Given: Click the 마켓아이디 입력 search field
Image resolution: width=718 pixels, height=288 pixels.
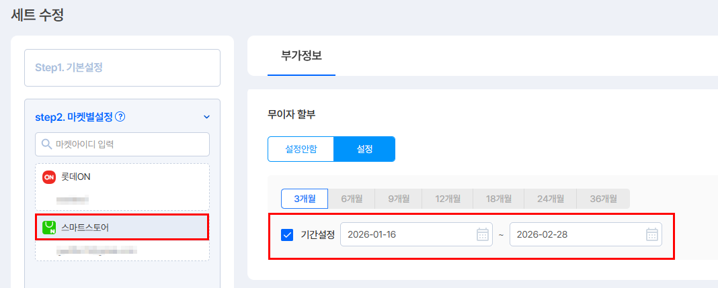Looking at the screenshot, I should pyautogui.click(x=128, y=144).
